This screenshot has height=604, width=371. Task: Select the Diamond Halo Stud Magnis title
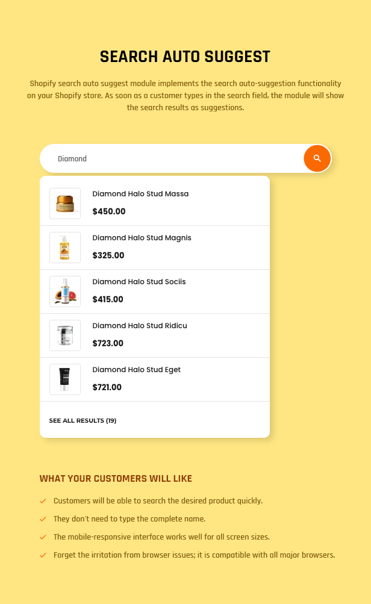pos(142,238)
